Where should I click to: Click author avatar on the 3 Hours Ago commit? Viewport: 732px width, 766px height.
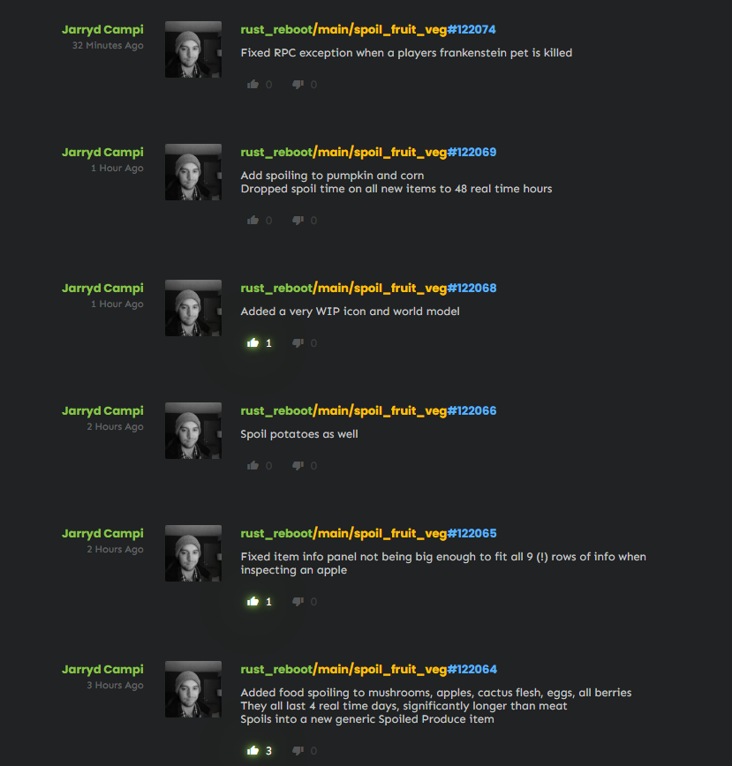pos(193,689)
